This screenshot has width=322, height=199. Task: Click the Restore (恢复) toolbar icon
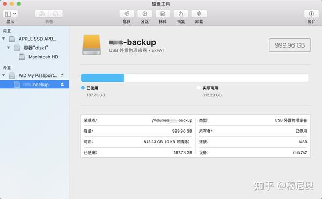point(181,14)
